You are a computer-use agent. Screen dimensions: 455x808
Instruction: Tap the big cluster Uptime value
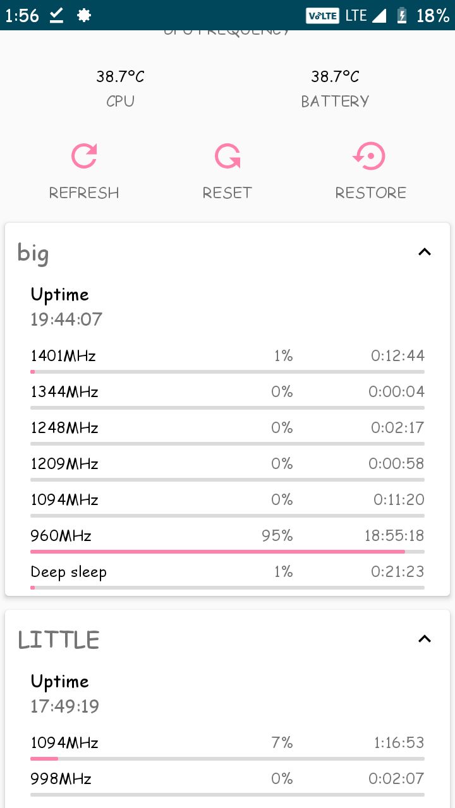coord(66,319)
